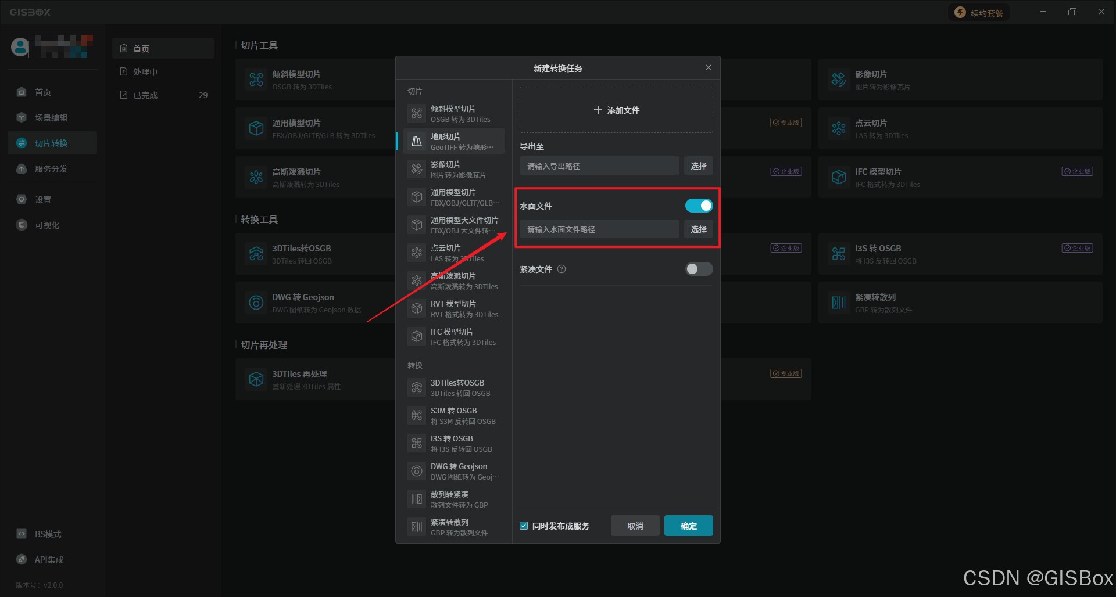Click 选择 button for export path

(699, 166)
